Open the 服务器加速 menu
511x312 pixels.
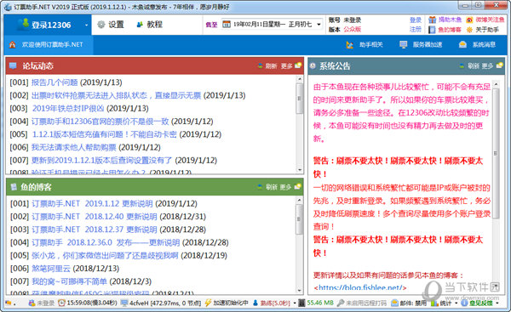421,44
